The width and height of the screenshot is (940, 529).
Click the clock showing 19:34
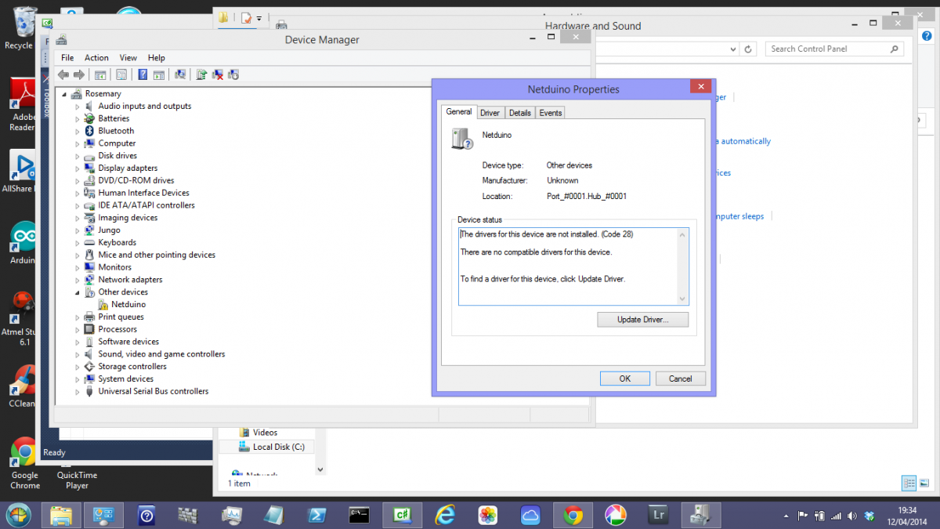point(907,510)
